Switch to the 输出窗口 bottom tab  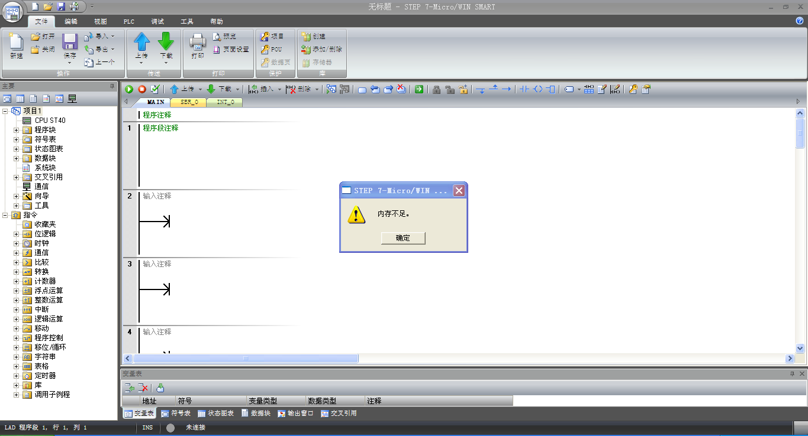click(295, 414)
